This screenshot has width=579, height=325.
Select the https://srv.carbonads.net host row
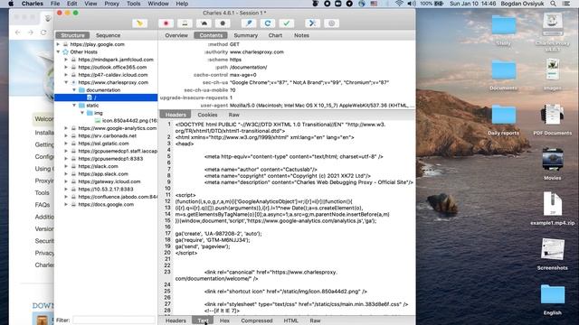pos(107,135)
